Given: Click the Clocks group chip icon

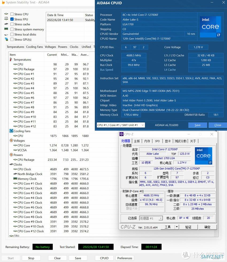Looking at the screenshot, I should coord(11,164).
